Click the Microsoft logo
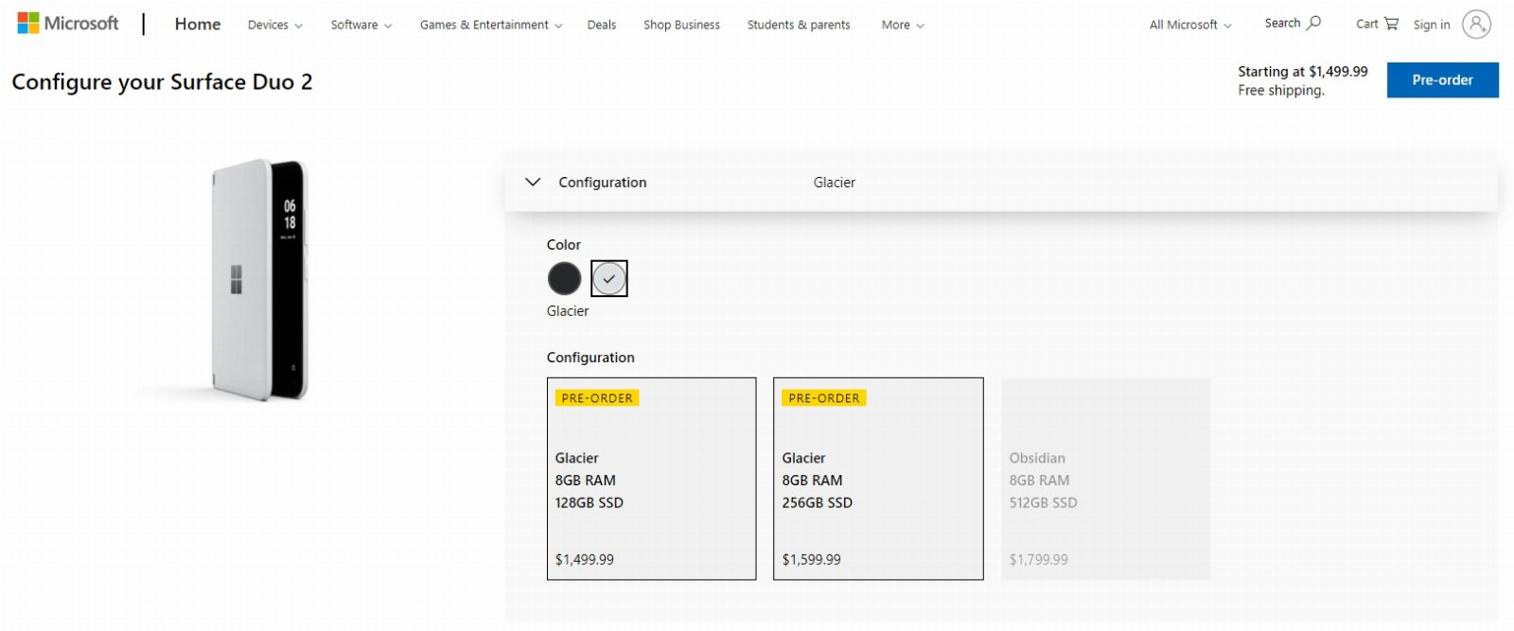The width and height of the screenshot is (1514, 631). coord(68,24)
